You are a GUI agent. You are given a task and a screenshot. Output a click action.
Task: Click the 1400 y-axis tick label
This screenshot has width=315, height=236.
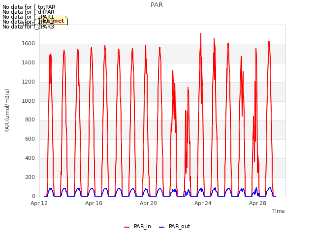pos(29,63)
